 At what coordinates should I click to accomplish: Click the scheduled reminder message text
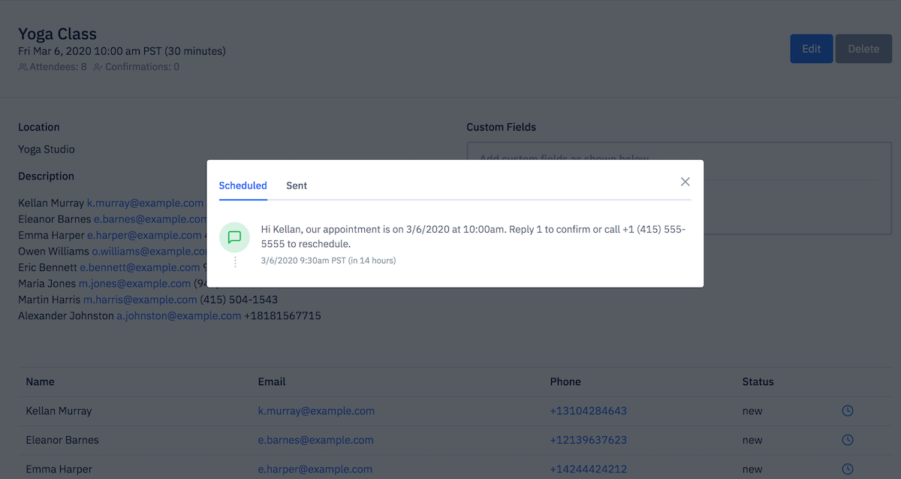(474, 236)
